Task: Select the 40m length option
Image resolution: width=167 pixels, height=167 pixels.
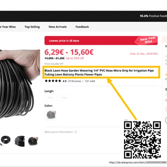Action: [x=64, y=98]
